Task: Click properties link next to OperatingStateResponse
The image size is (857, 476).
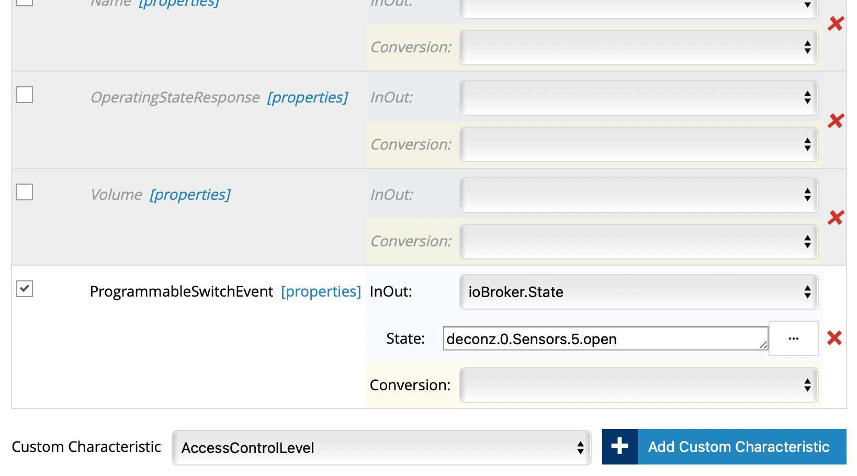Action: (307, 97)
